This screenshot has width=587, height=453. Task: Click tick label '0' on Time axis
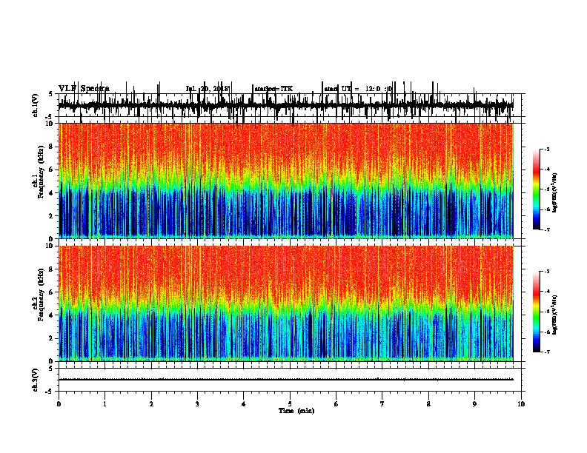click(x=59, y=404)
